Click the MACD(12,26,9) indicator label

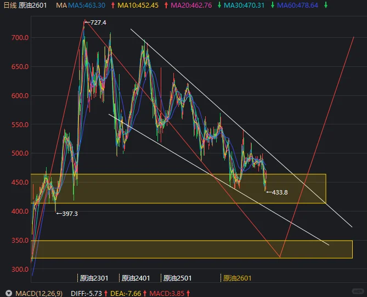tap(39, 294)
